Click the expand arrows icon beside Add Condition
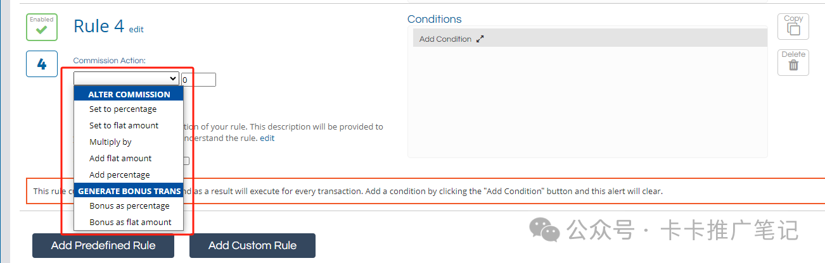 pos(480,39)
